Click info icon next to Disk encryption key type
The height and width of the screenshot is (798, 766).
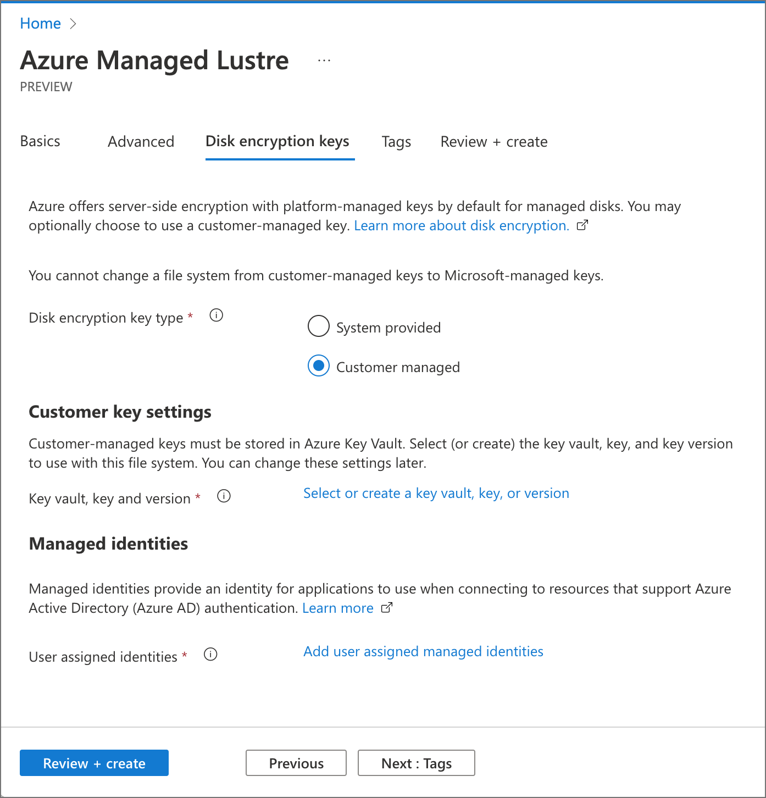click(217, 315)
